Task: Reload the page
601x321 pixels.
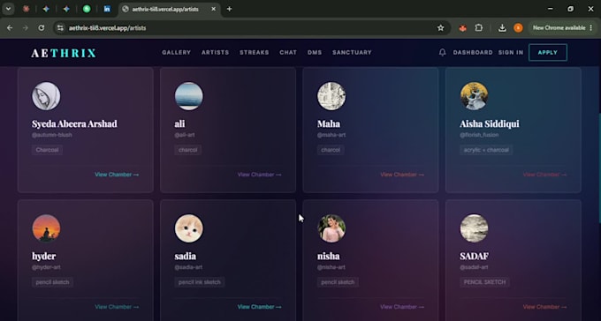Action: 42,28
